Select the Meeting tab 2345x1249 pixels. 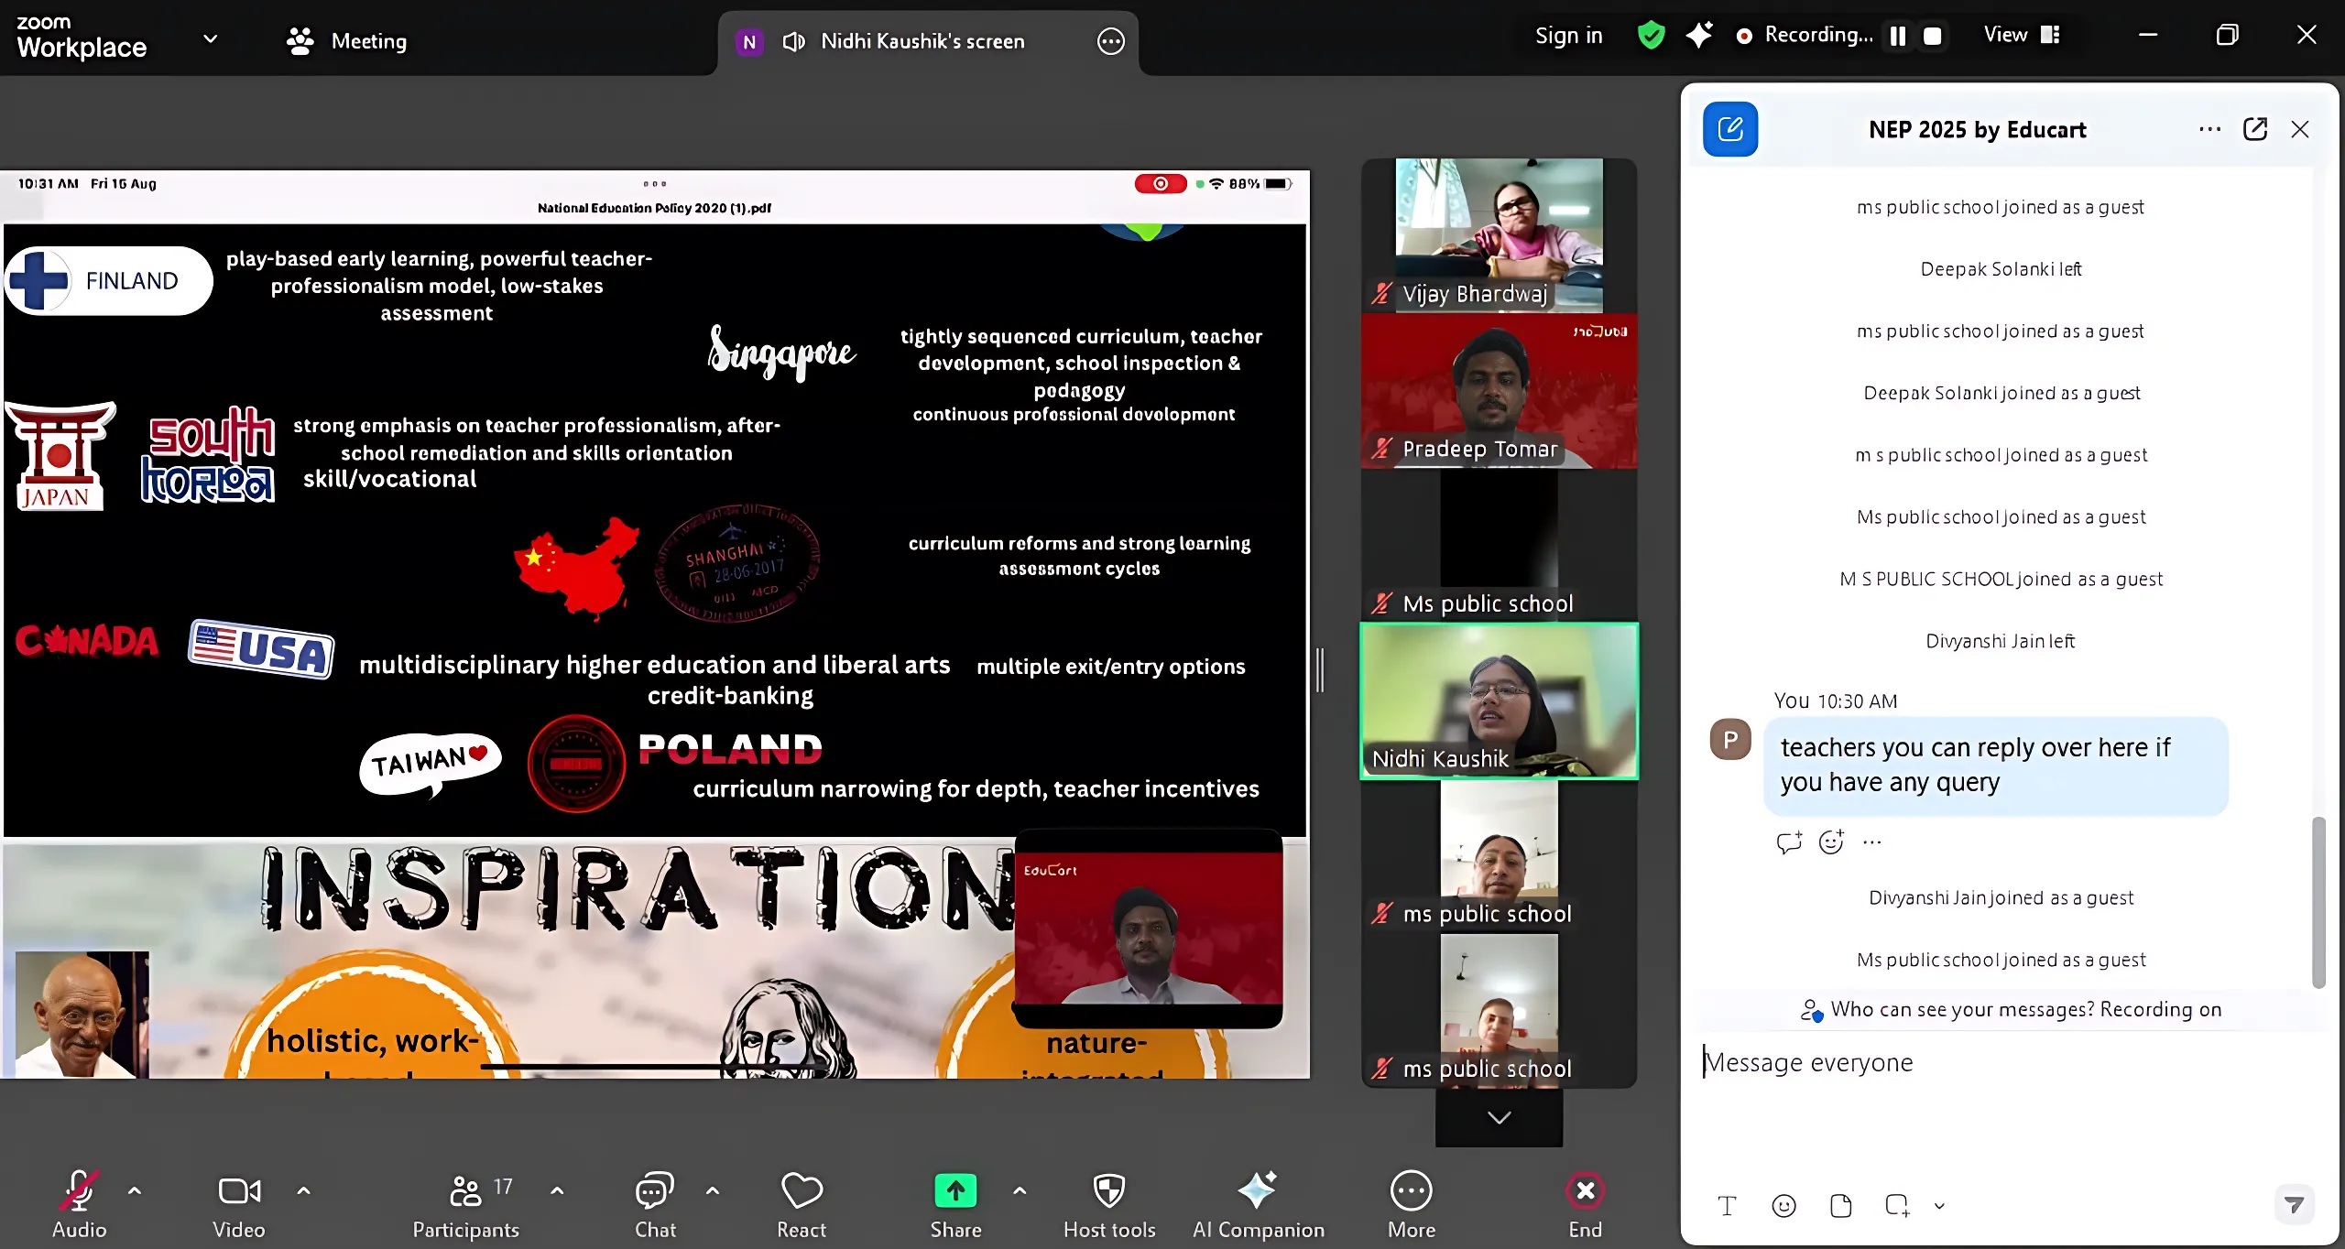(x=347, y=41)
